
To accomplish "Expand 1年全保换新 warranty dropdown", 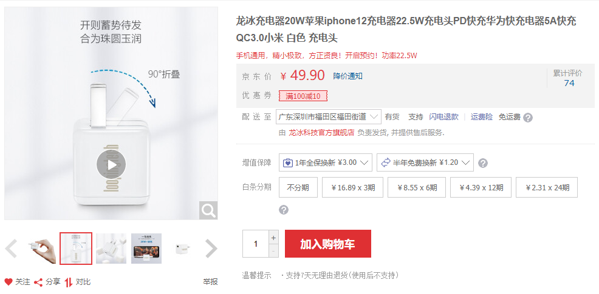I will pyautogui.click(x=326, y=162).
